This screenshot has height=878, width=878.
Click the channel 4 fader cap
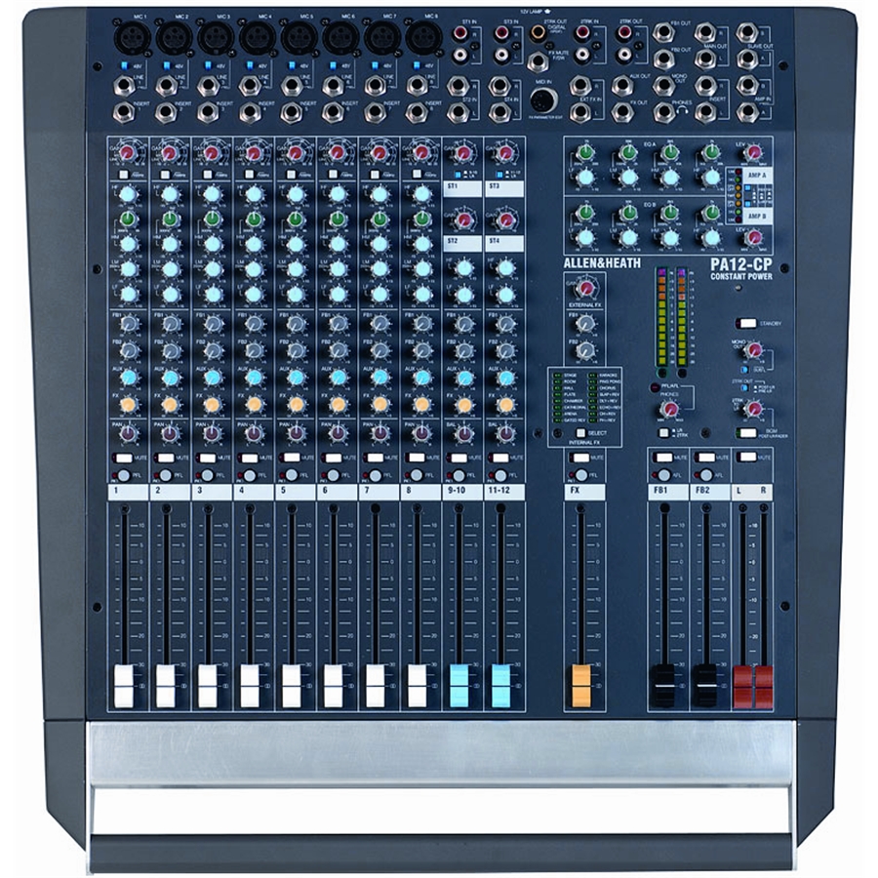250,686
